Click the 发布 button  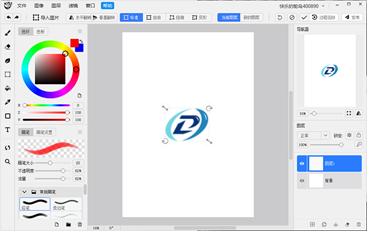coord(352,18)
